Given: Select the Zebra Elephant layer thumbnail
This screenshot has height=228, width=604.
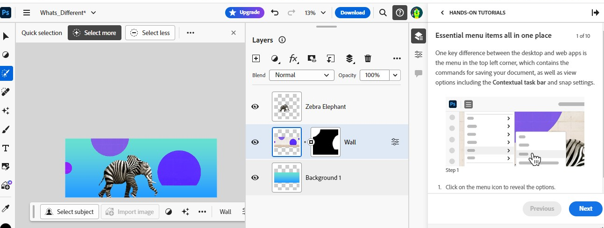Looking at the screenshot, I should pyautogui.click(x=287, y=107).
